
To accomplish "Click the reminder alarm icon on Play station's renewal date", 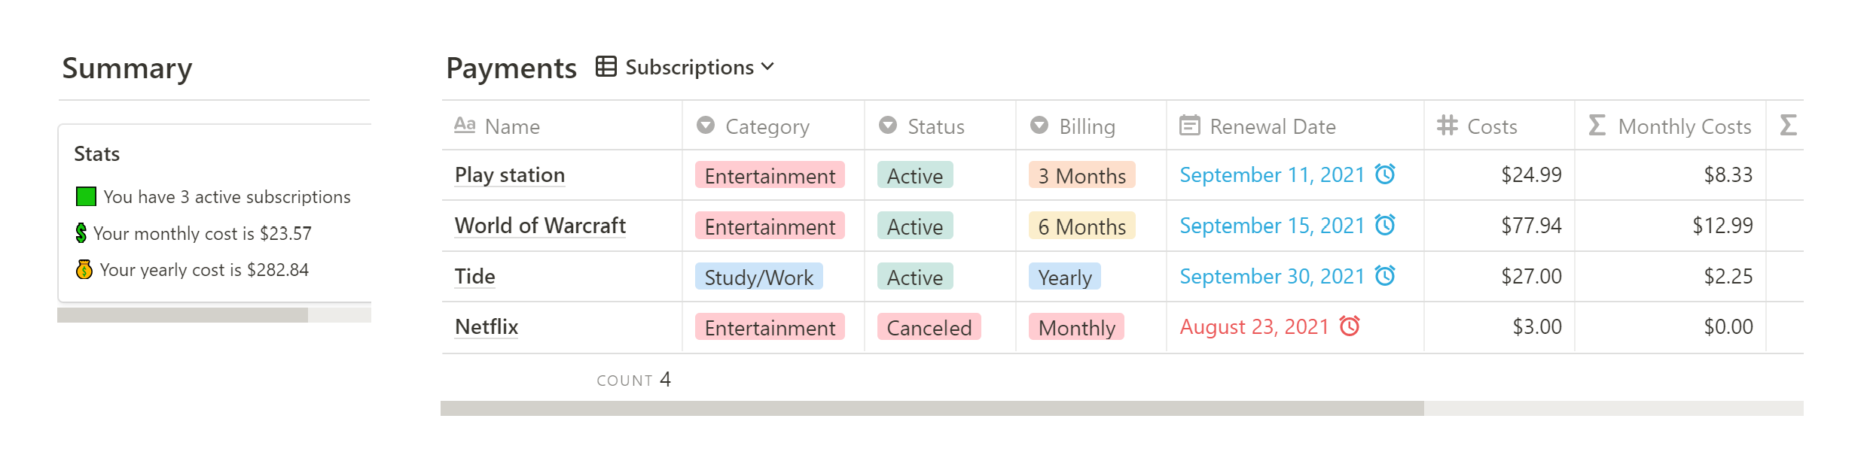I will coord(1384,174).
